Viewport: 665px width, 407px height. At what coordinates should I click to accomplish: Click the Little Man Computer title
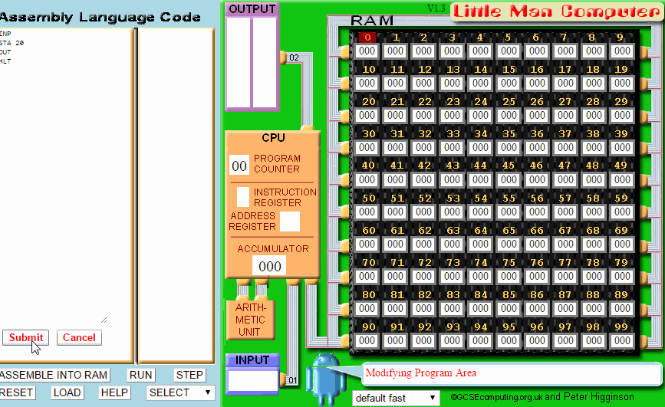[x=557, y=11]
